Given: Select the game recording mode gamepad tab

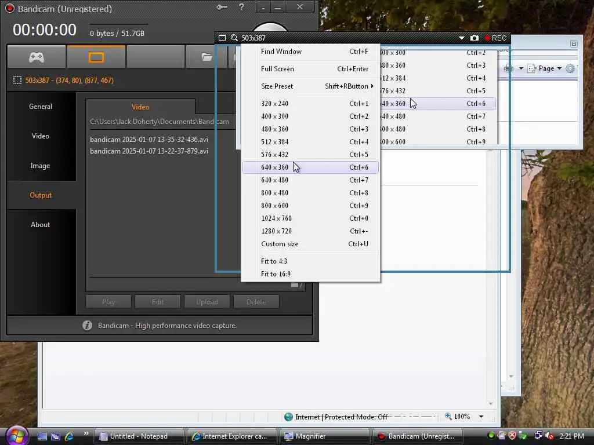Looking at the screenshot, I should (x=37, y=57).
